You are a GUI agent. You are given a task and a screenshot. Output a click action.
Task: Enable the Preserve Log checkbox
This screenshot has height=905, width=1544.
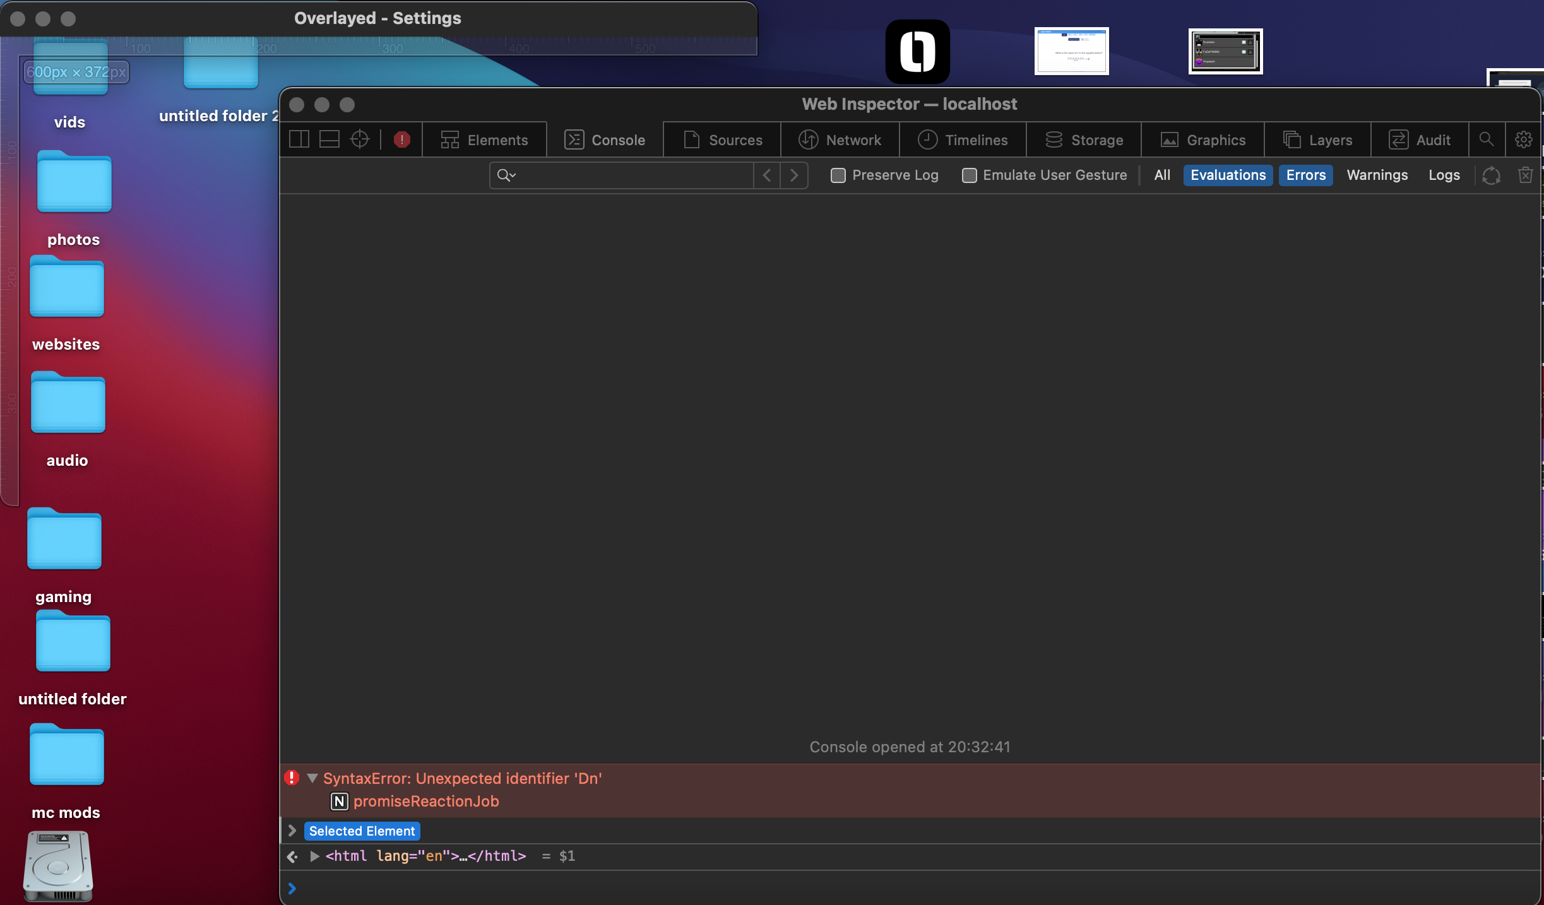pos(838,175)
